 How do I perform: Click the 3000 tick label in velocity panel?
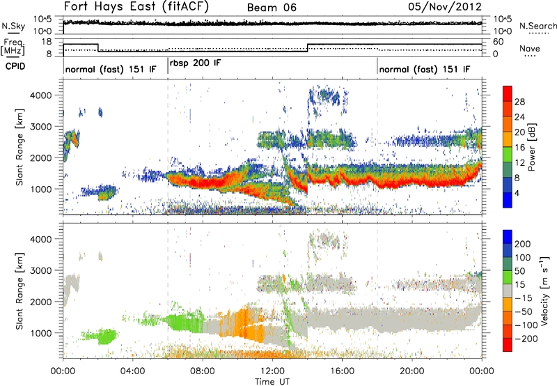(40, 270)
